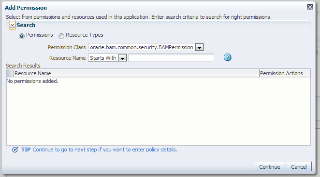Open the Permission Class dropdown
The height and width of the screenshot is (177, 320).
[199, 47]
